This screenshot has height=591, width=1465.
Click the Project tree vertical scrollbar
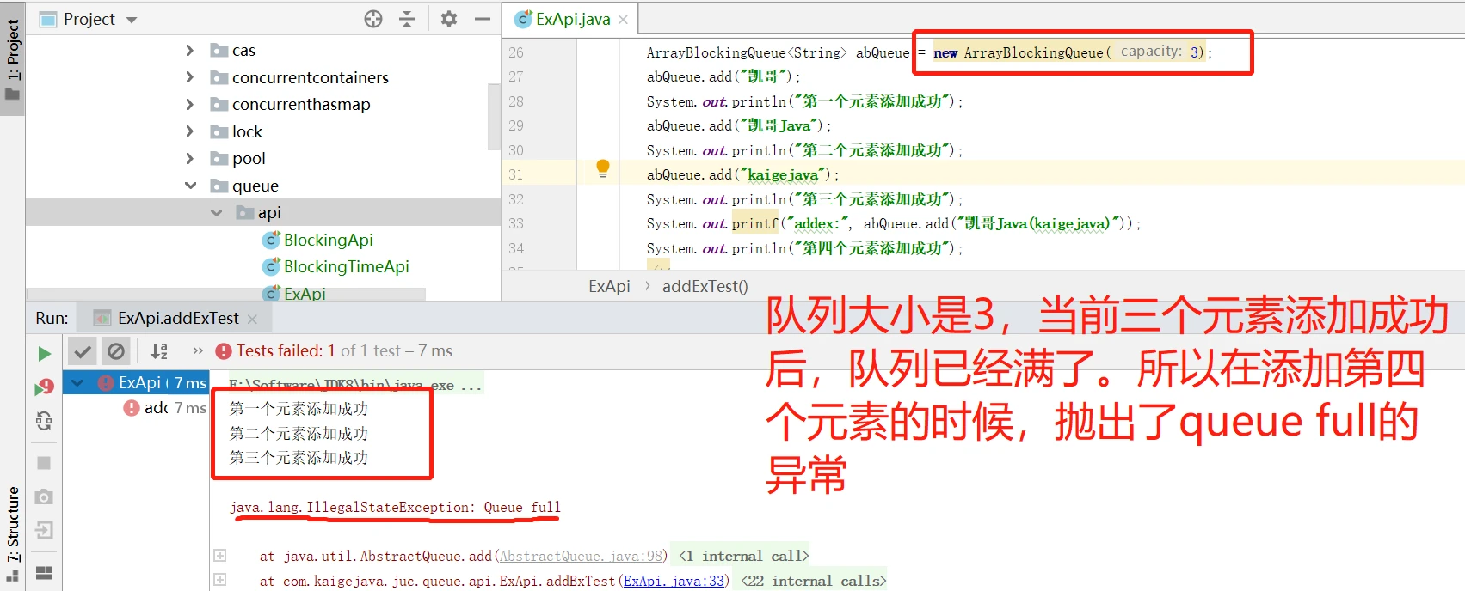tap(494, 116)
